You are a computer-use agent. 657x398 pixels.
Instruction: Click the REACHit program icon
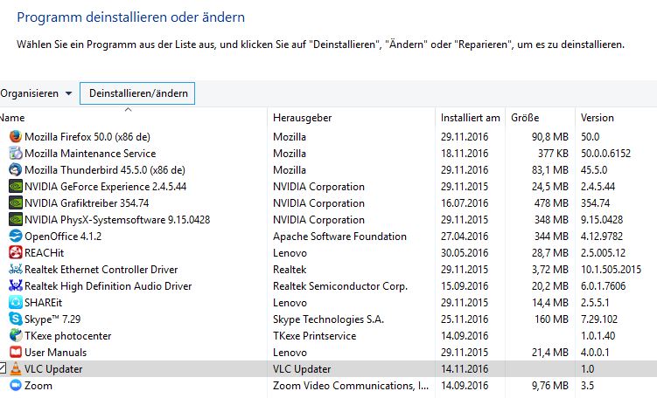(15, 253)
